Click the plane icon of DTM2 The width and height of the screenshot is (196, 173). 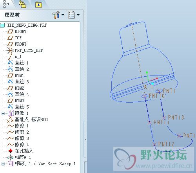tap(10, 88)
